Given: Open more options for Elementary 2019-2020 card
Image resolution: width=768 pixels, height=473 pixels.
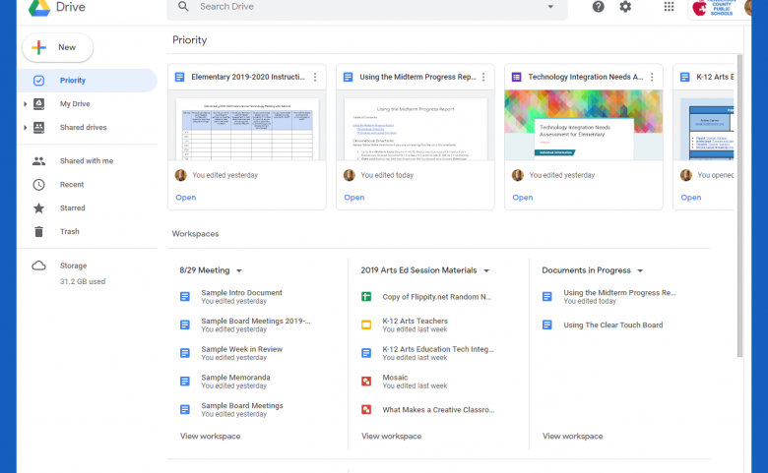Looking at the screenshot, I should coord(315,77).
